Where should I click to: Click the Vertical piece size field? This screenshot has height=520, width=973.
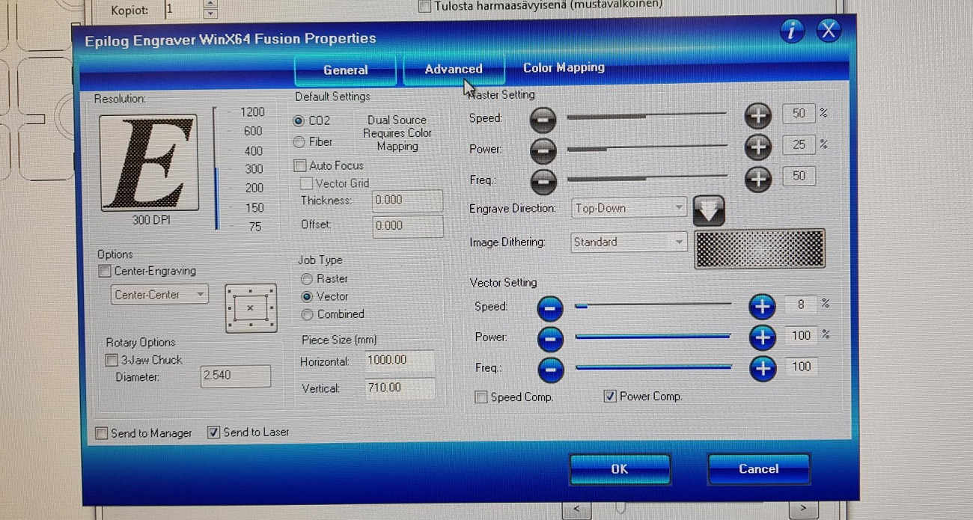400,388
